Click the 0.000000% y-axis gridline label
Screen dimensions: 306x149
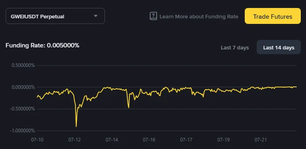(23, 87)
